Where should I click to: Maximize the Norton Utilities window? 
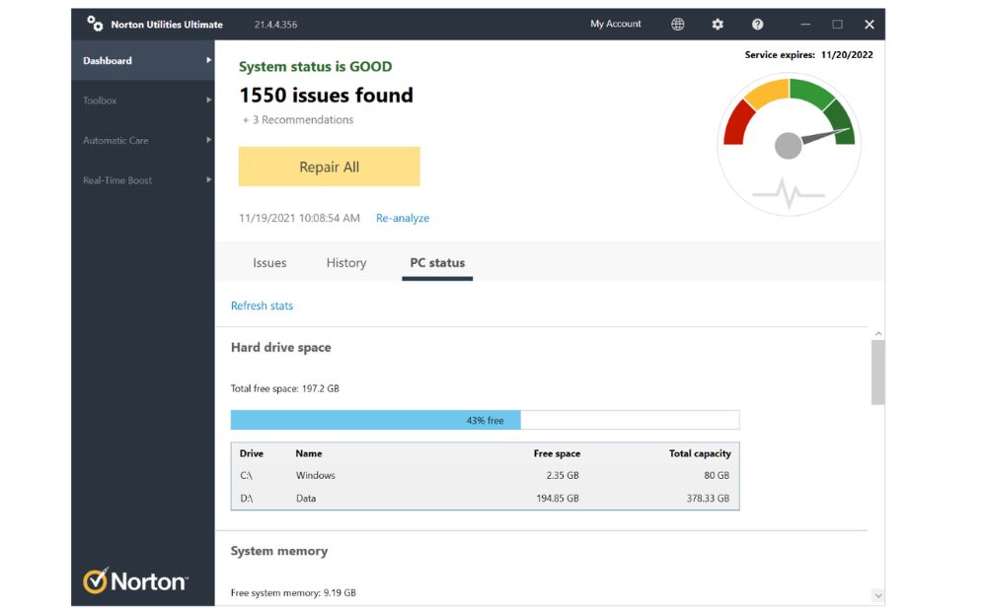coord(837,24)
